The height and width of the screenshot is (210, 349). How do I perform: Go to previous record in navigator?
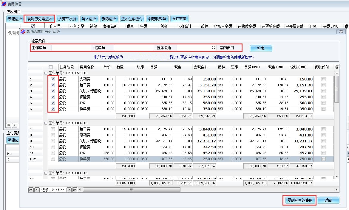[37, 190]
